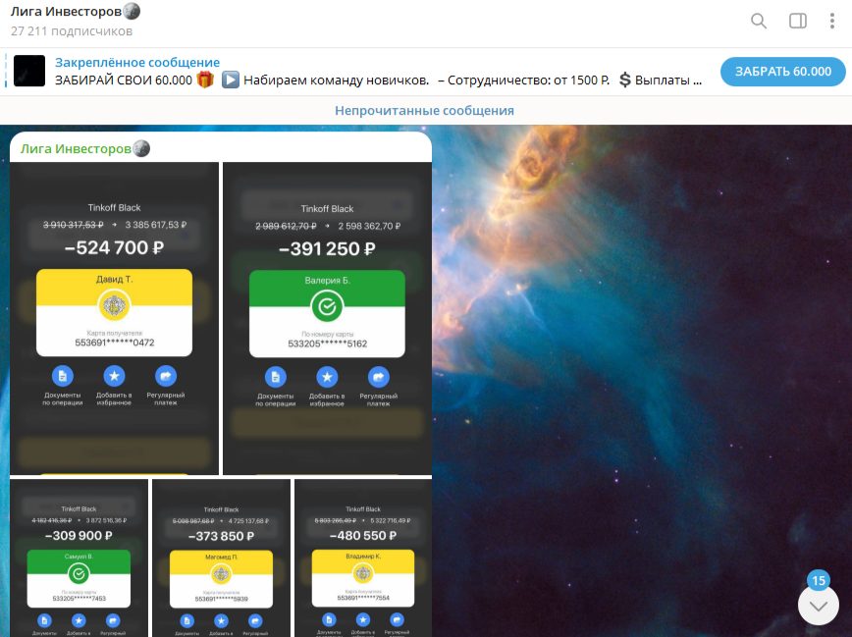Viewport: 852px width, 637px height.
Task: Open search in the channel header
Action: click(x=759, y=22)
